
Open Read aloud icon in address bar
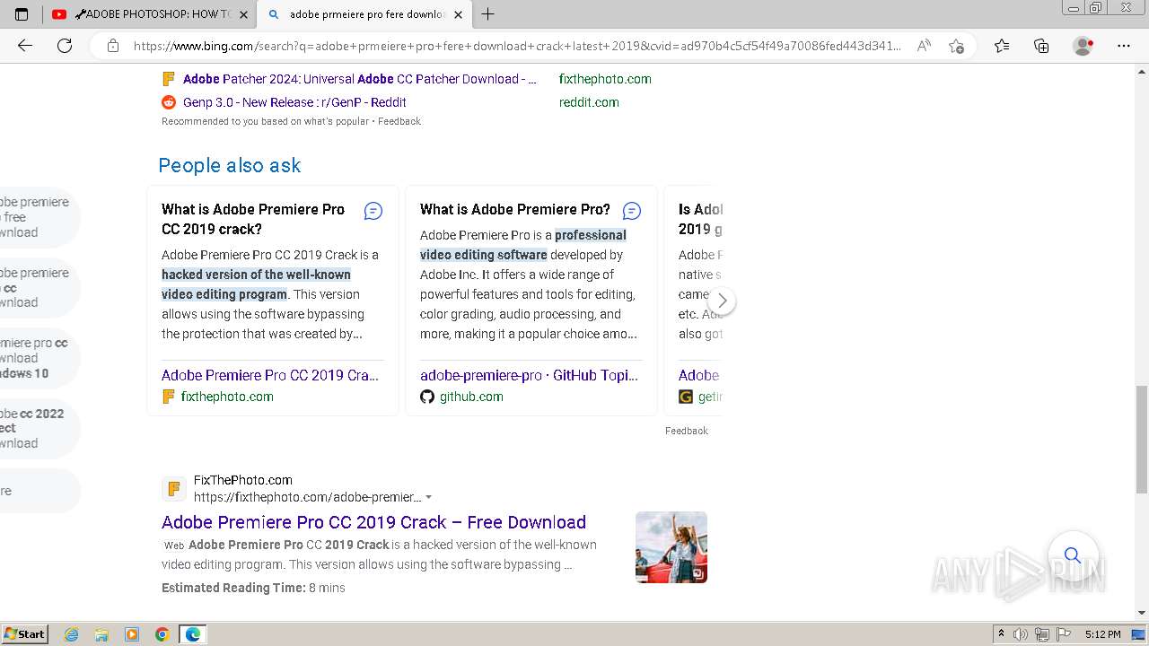(924, 46)
